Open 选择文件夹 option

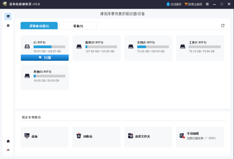point(148,137)
